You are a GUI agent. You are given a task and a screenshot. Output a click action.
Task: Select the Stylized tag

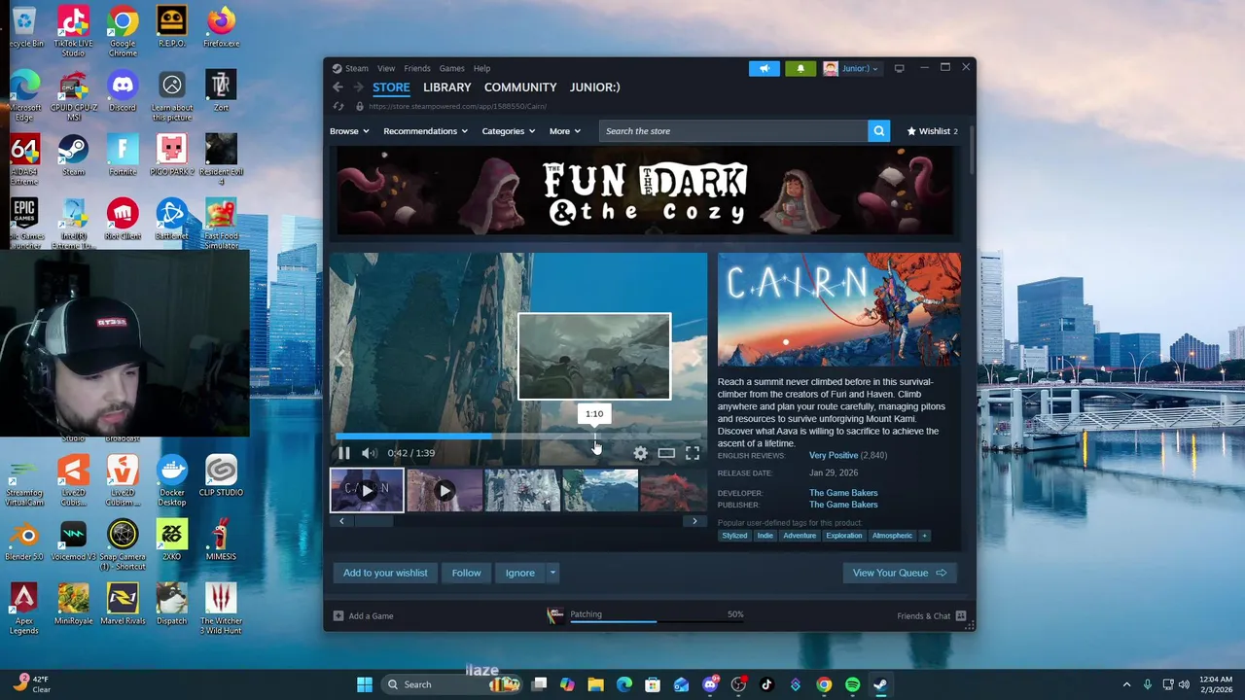[x=734, y=536]
